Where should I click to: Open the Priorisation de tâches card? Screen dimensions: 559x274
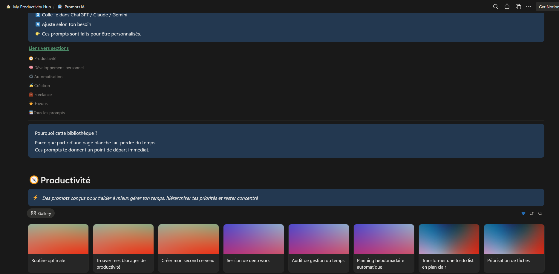pos(514,248)
